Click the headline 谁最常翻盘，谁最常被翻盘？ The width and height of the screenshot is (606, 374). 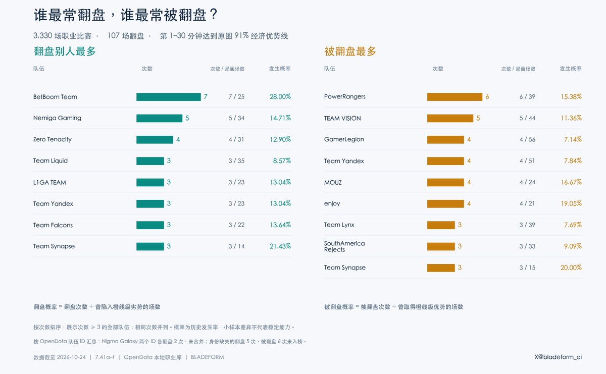(126, 15)
